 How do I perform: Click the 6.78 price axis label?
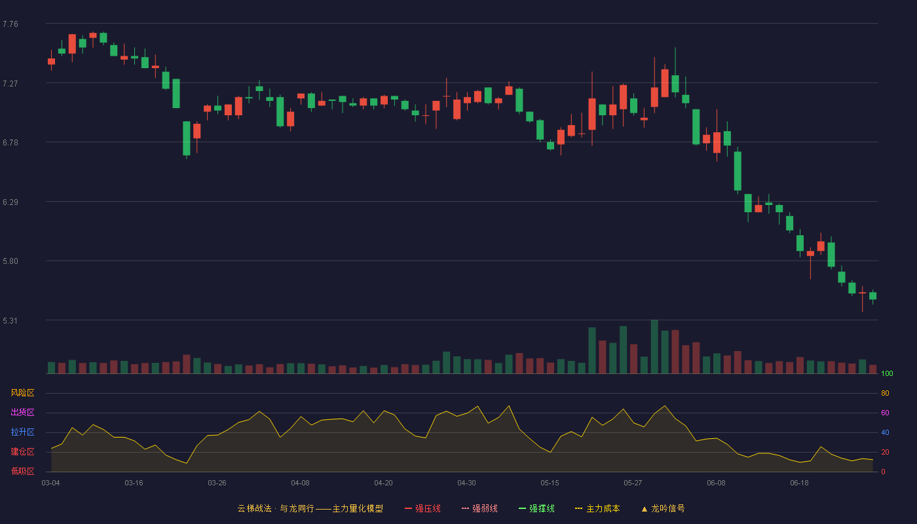tap(10, 143)
